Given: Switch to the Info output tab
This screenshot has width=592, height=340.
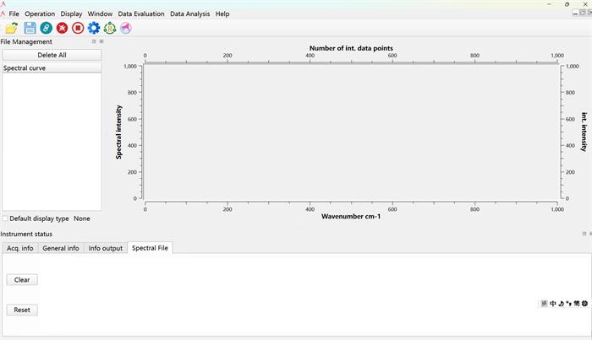Looking at the screenshot, I should tap(106, 248).
